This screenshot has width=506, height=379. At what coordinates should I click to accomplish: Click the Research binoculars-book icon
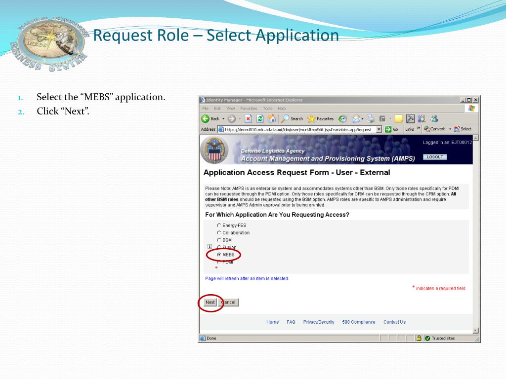[422, 118]
